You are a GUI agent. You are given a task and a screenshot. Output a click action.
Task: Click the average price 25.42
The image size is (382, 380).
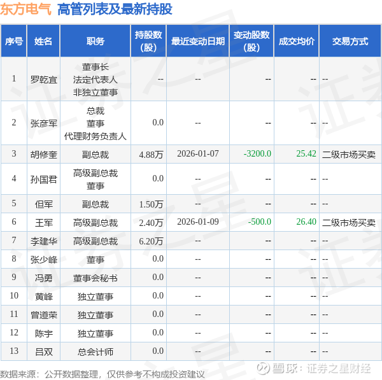[x=306, y=153]
